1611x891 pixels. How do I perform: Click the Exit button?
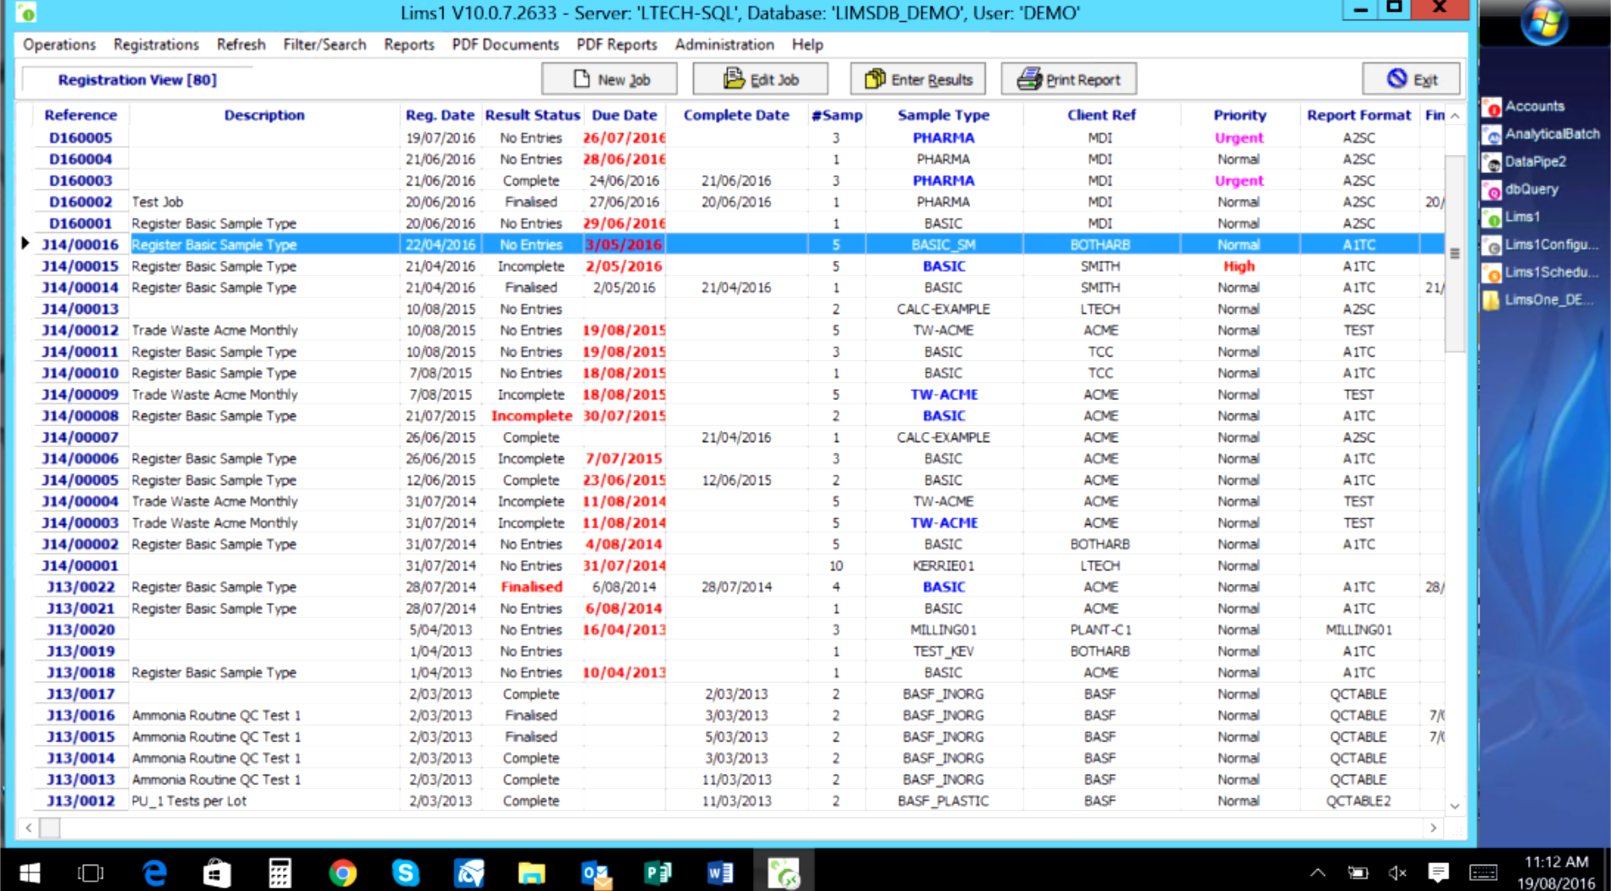(1411, 79)
